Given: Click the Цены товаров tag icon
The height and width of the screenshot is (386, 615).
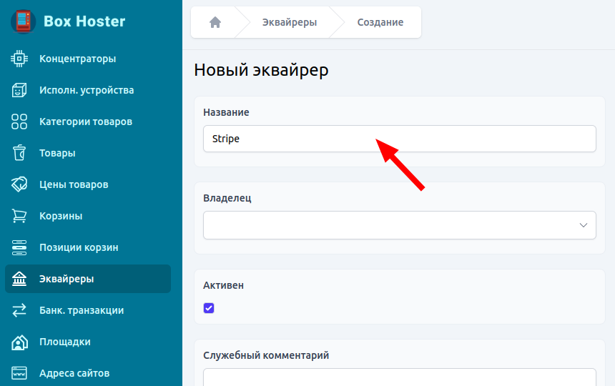Looking at the screenshot, I should [x=19, y=184].
